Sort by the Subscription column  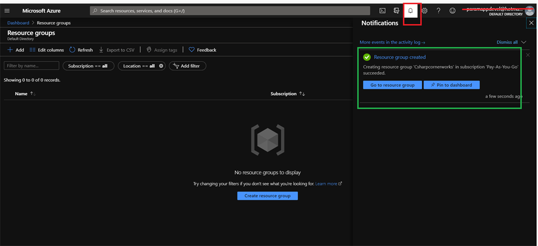[x=287, y=94]
